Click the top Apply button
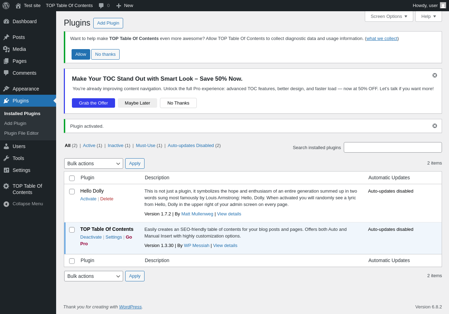Viewport: 449px width, 314px height. click(x=135, y=163)
